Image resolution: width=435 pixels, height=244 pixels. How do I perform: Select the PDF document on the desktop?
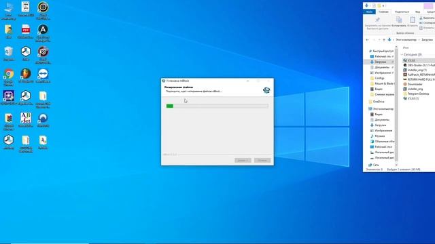(26, 29)
